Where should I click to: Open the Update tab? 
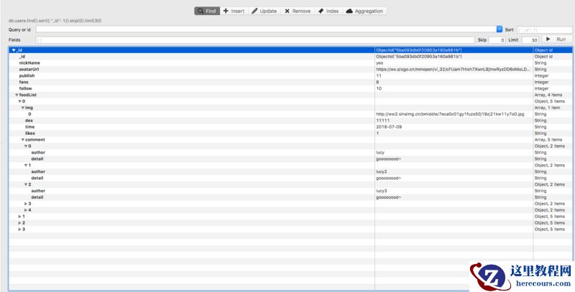pyautogui.click(x=264, y=11)
